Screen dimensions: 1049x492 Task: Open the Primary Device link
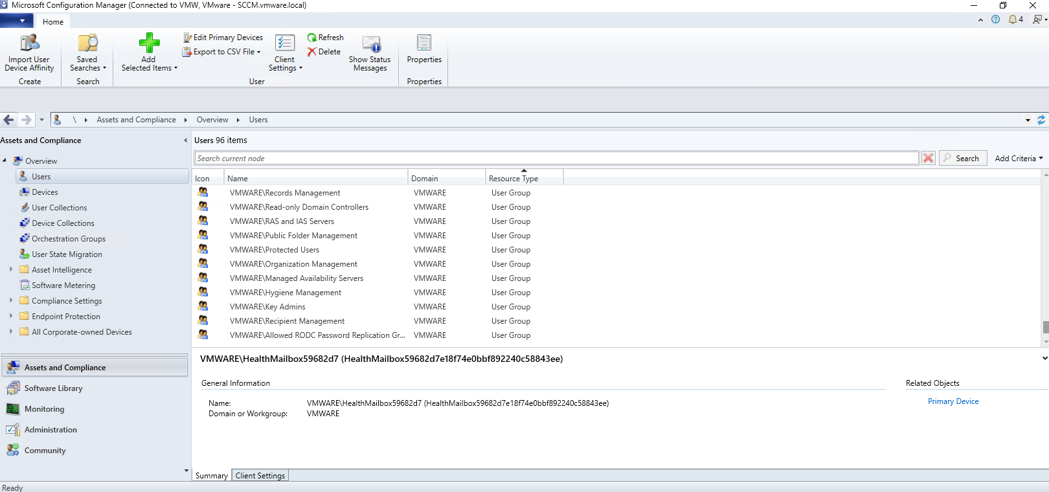953,401
